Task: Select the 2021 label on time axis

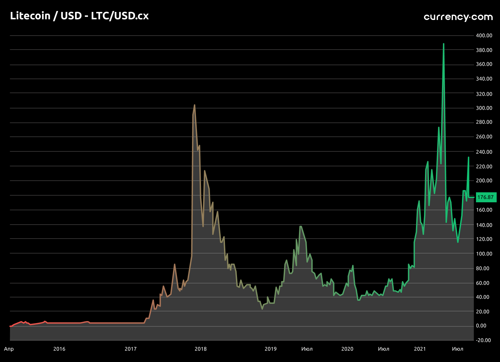Action: coord(420,349)
